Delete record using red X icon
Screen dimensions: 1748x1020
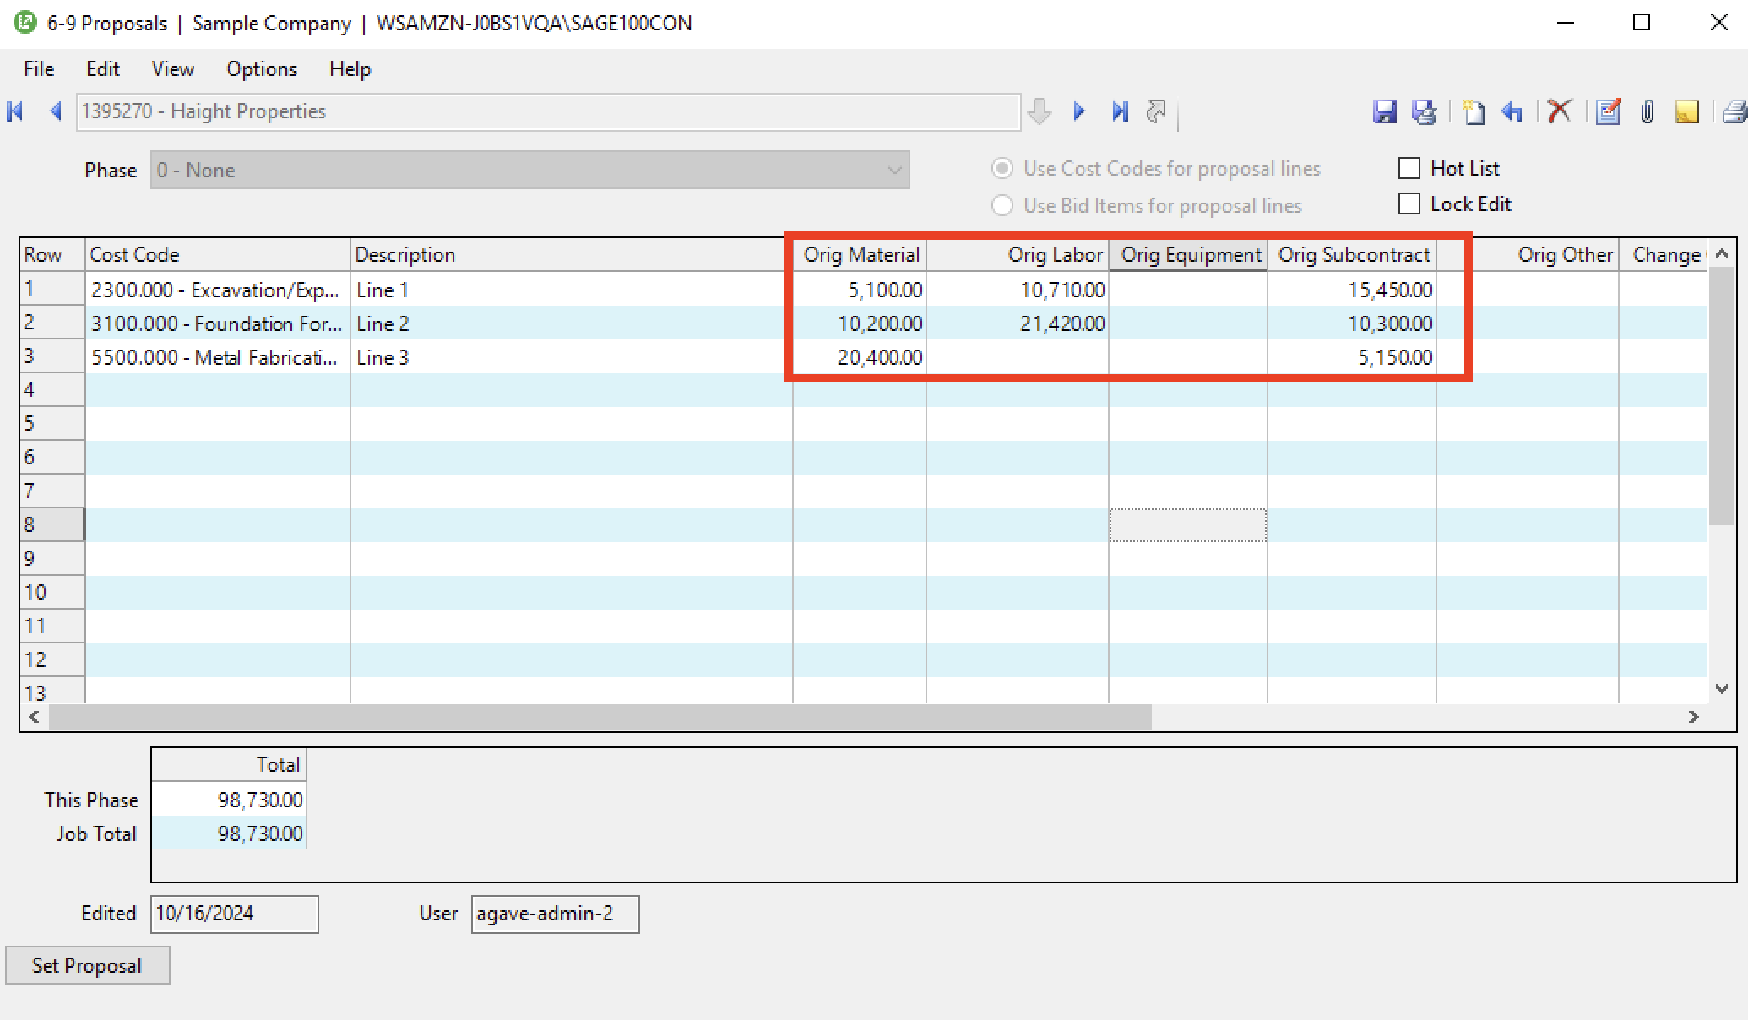[1560, 111]
